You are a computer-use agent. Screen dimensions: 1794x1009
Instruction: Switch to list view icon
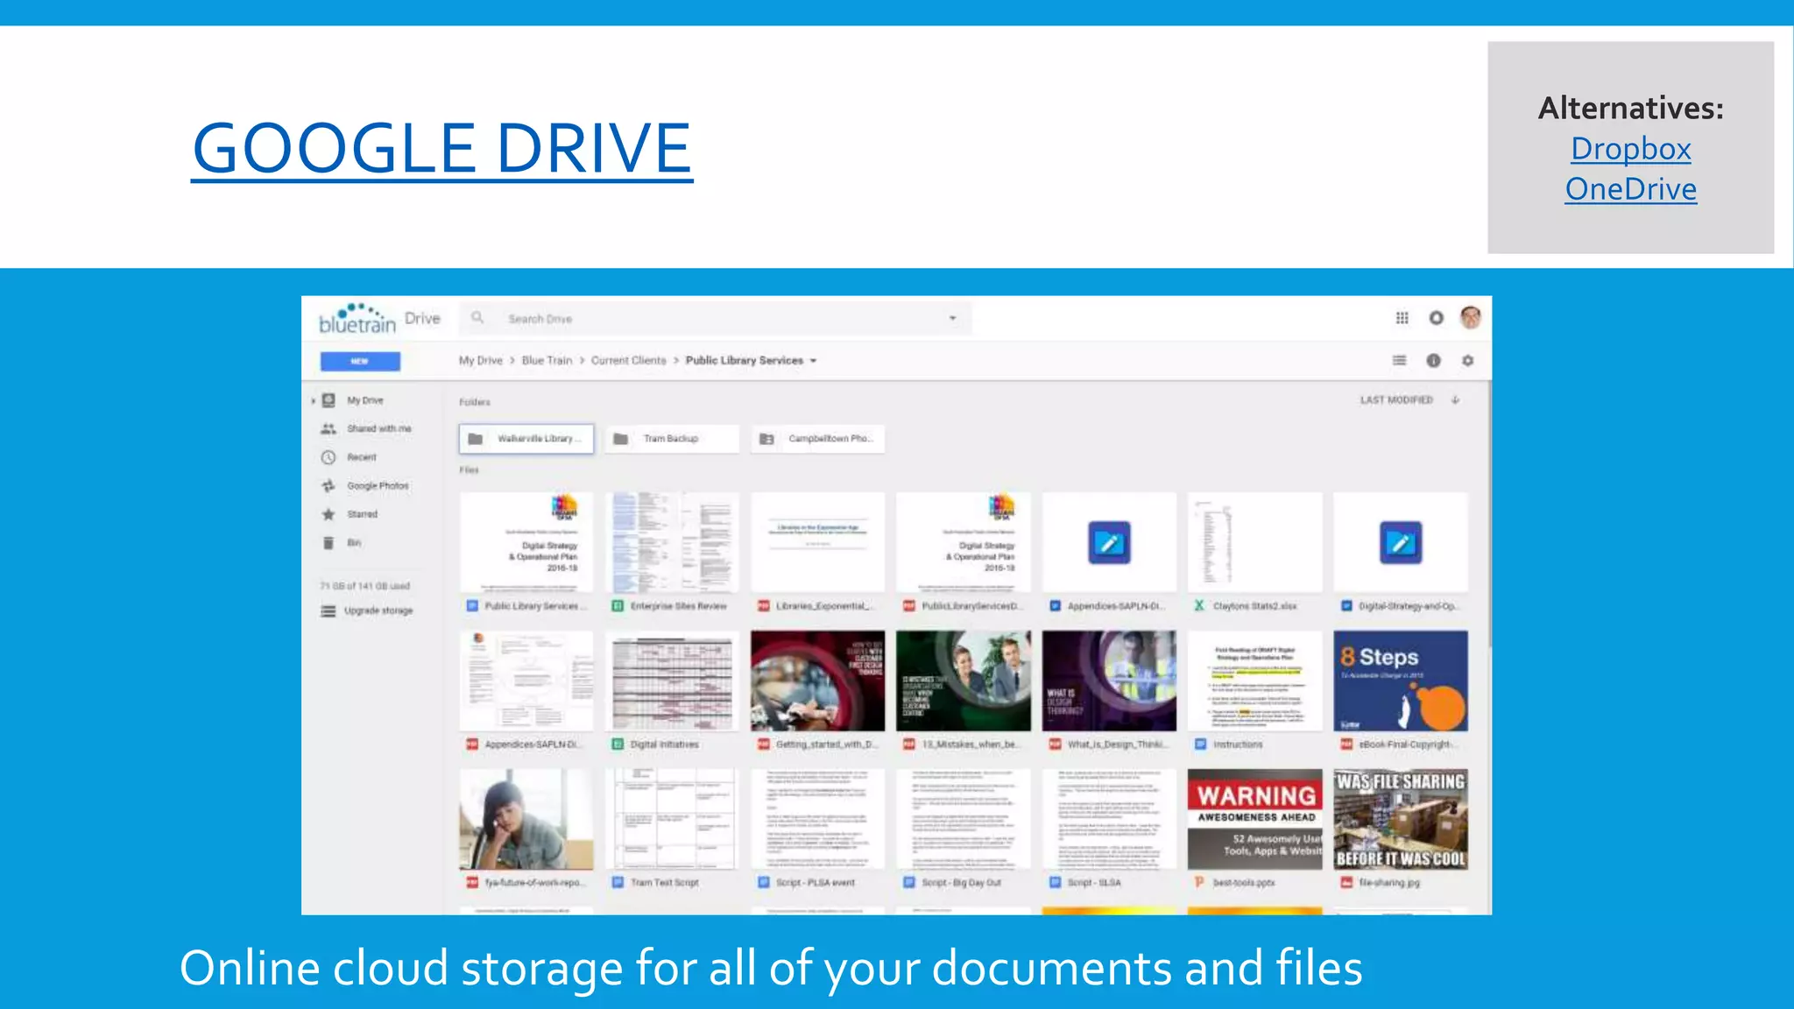[1399, 360]
